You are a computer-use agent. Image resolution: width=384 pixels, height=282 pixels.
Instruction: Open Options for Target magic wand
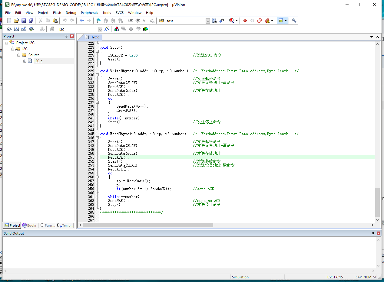[x=107, y=29]
